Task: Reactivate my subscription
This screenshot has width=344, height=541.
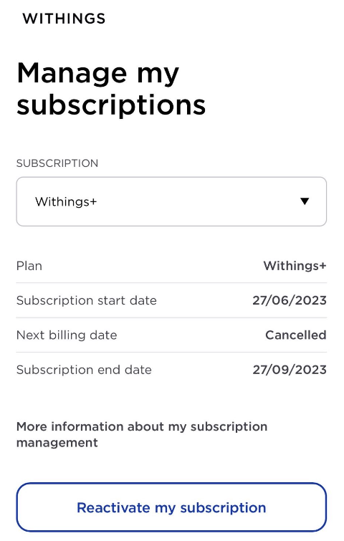Action: click(x=171, y=507)
